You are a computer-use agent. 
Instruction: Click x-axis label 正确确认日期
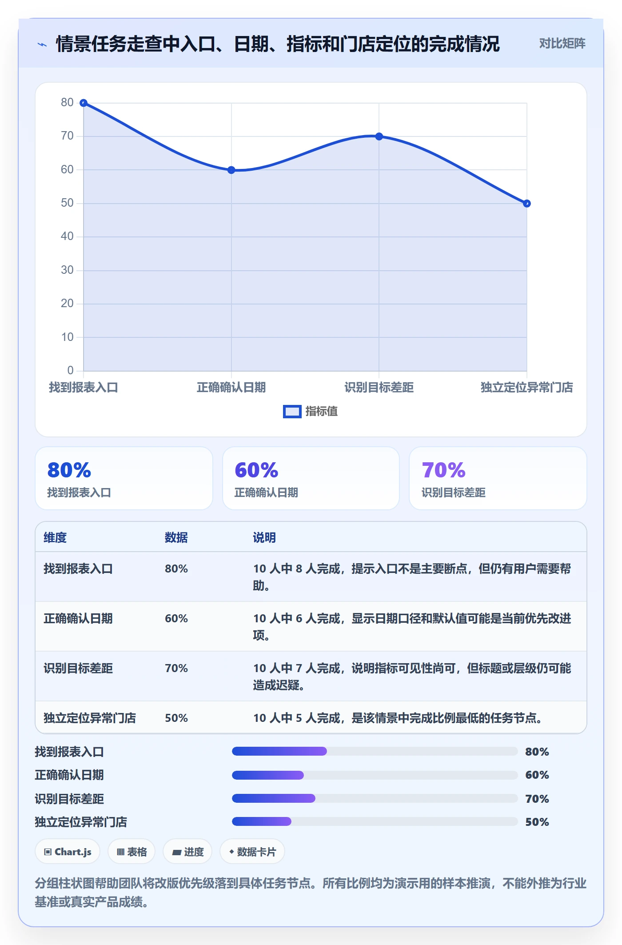pos(231,387)
